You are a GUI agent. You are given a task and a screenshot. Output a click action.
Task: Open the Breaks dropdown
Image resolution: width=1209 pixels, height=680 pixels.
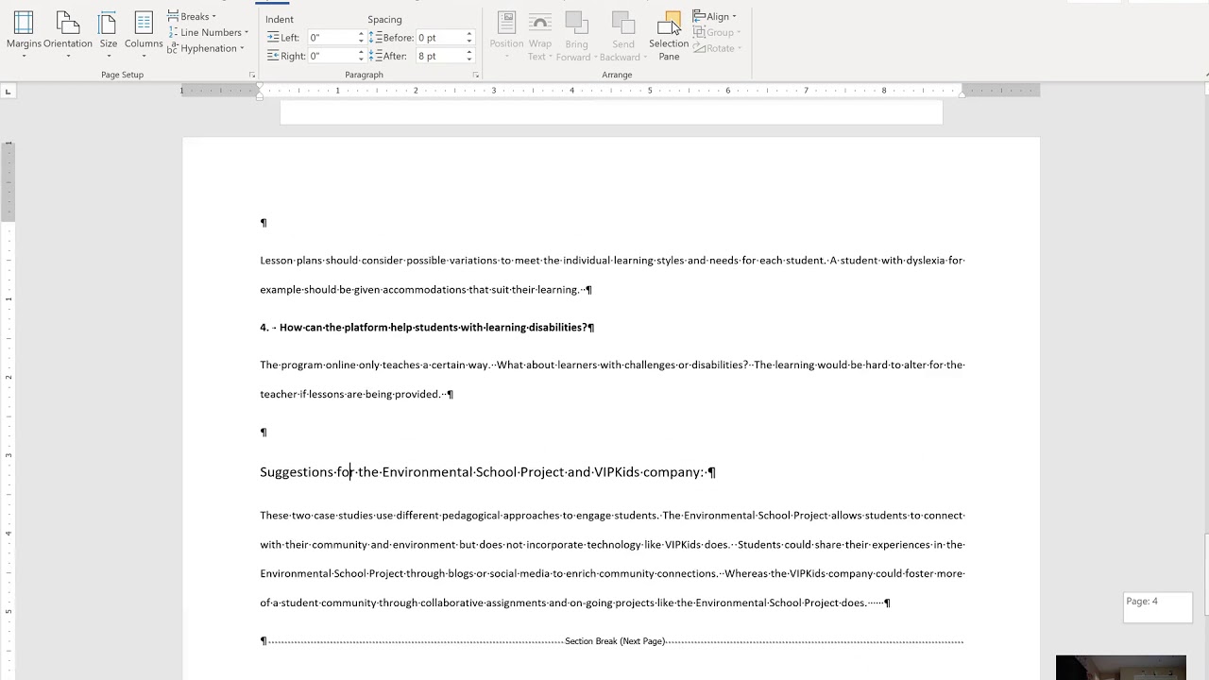[193, 16]
